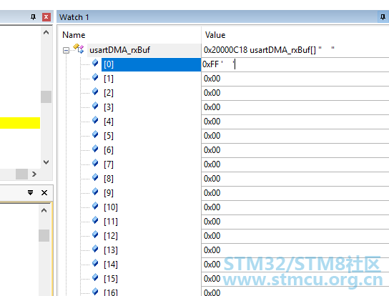Click the 0x00 value of element [1]
389x296 pixels.
click(212, 79)
